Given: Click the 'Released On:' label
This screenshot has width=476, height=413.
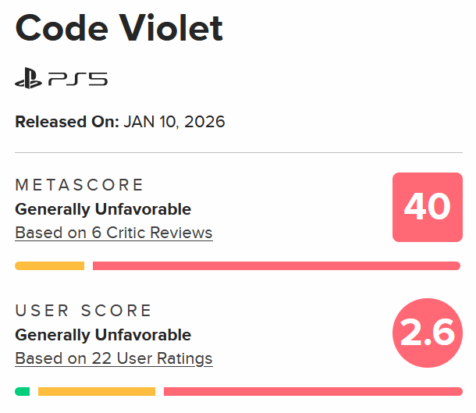Looking at the screenshot, I should tap(67, 122).
